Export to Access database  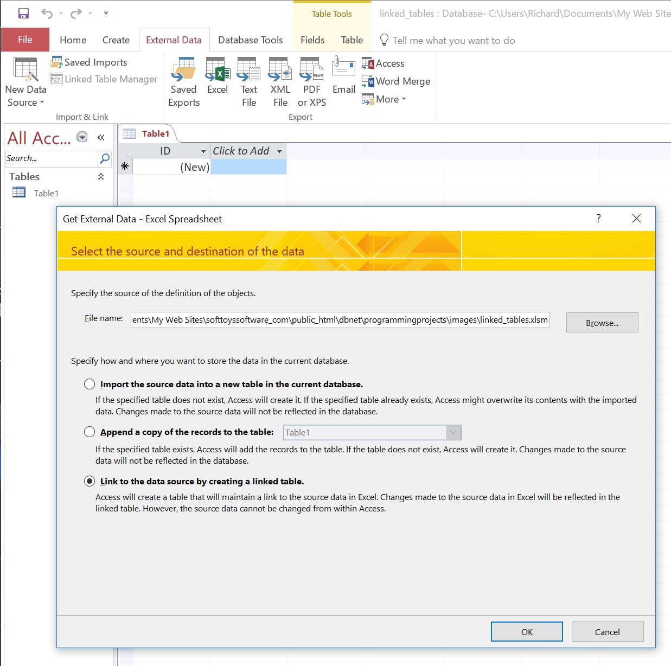click(383, 63)
